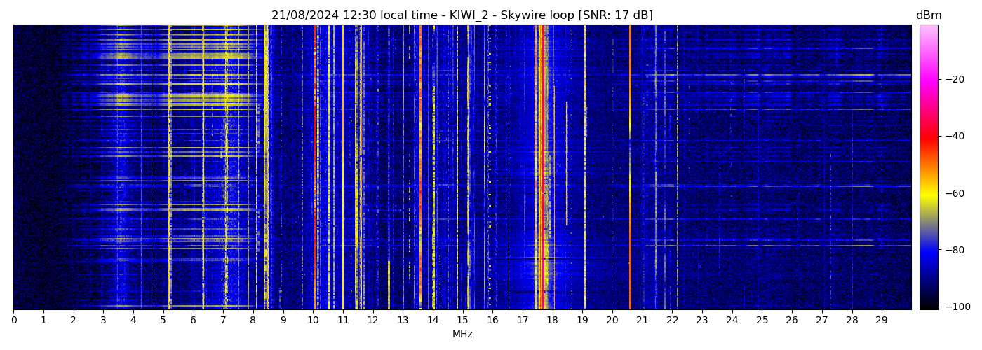
Task: Click the red-orange carrier line near 20.6 MHz
Action: point(630,168)
